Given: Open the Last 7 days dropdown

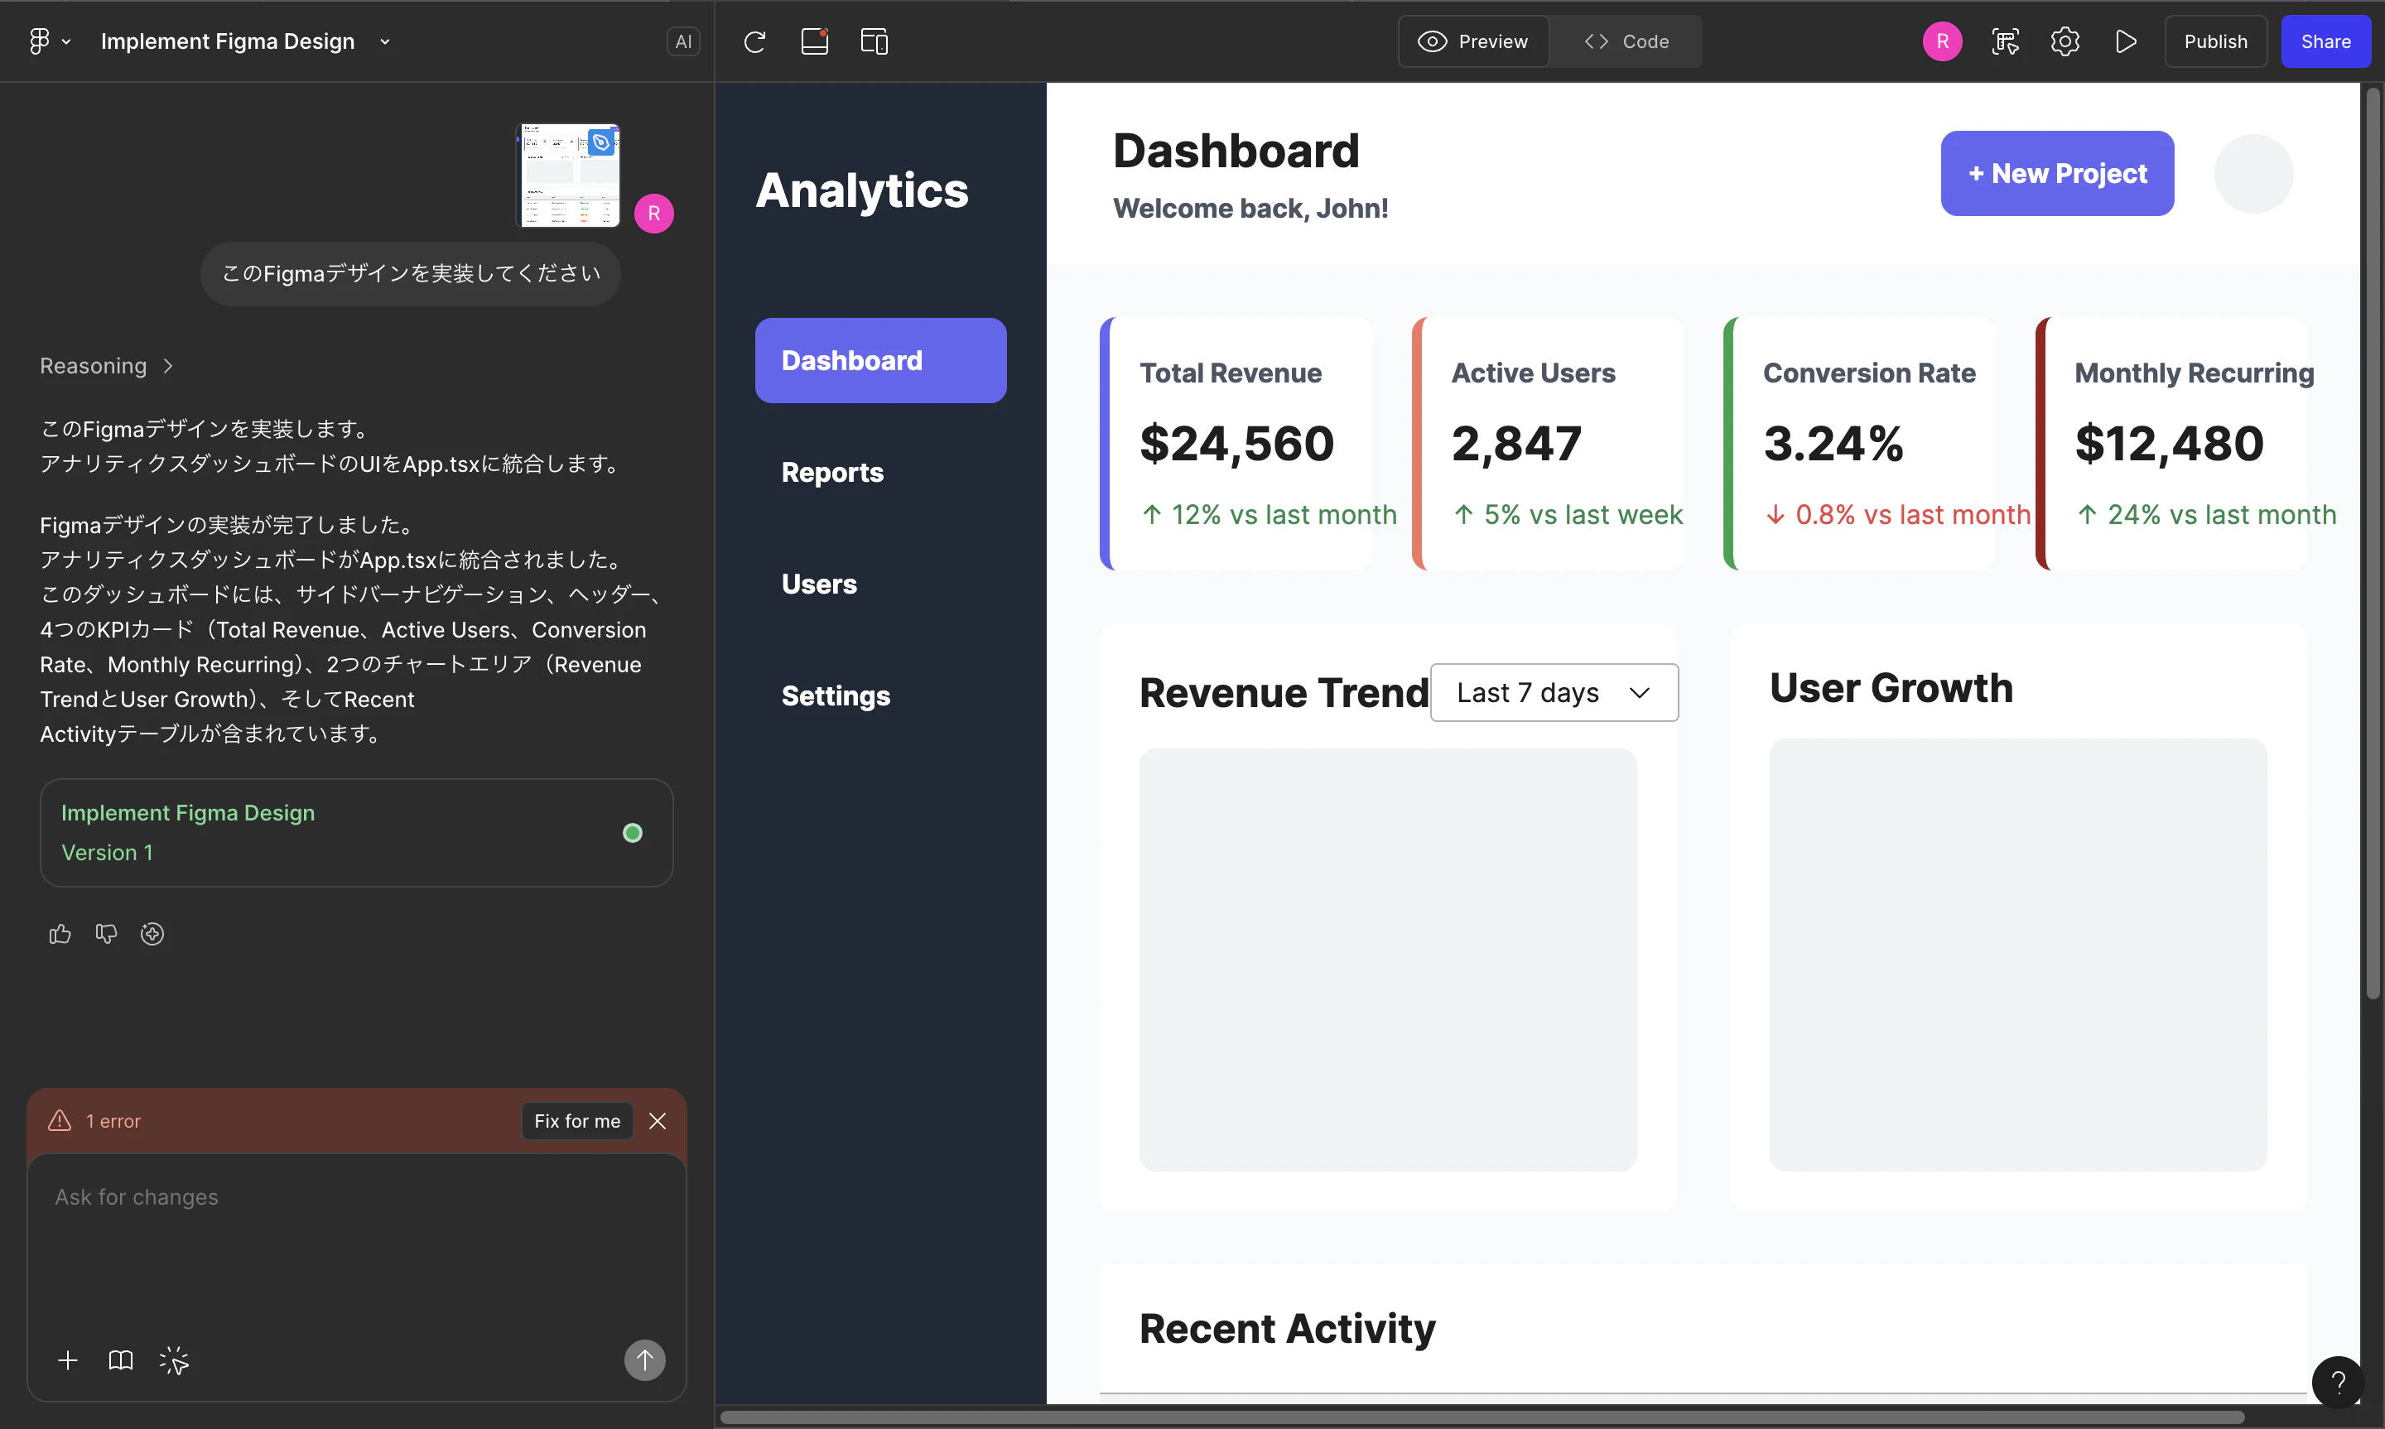Looking at the screenshot, I should pyautogui.click(x=1554, y=692).
